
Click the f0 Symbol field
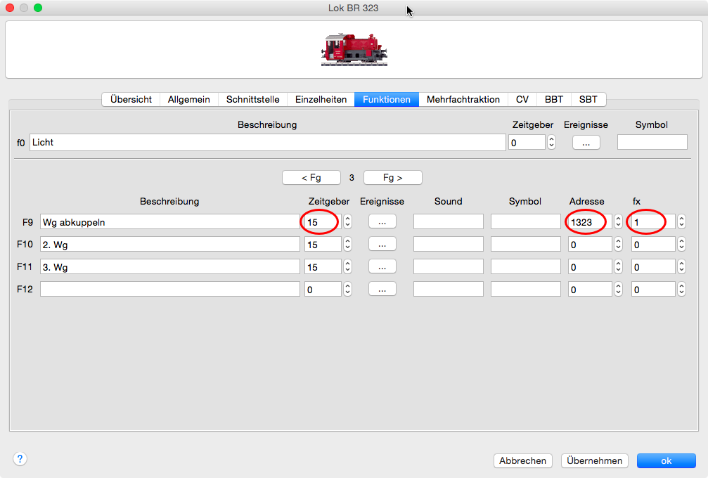(652, 142)
